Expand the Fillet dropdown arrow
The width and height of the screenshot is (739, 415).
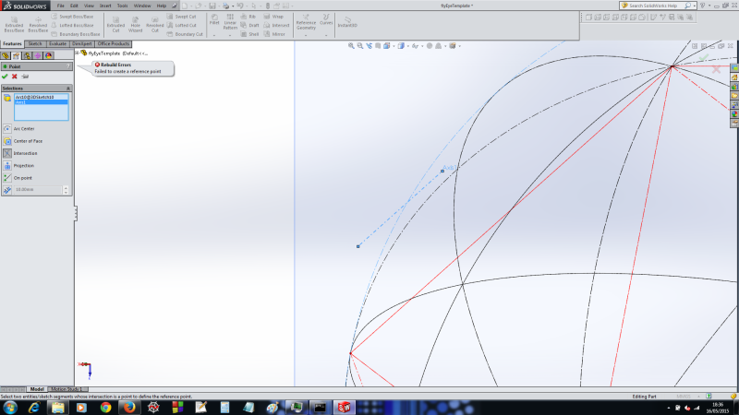pyautogui.click(x=214, y=35)
